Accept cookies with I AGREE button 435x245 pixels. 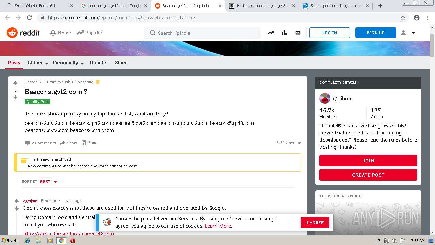(315, 223)
